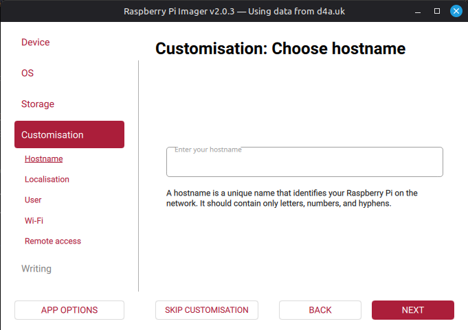Open the Hostname sub-step link

point(43,159)
